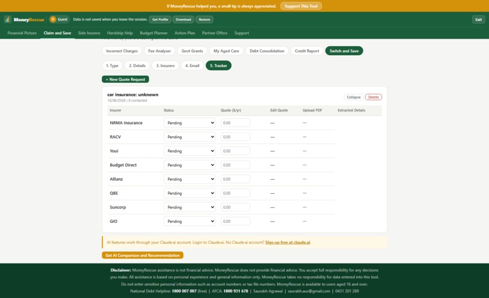This screenshot has height=298, width=489.
Task: Open the My Aged Care pill
Action: 226,51
